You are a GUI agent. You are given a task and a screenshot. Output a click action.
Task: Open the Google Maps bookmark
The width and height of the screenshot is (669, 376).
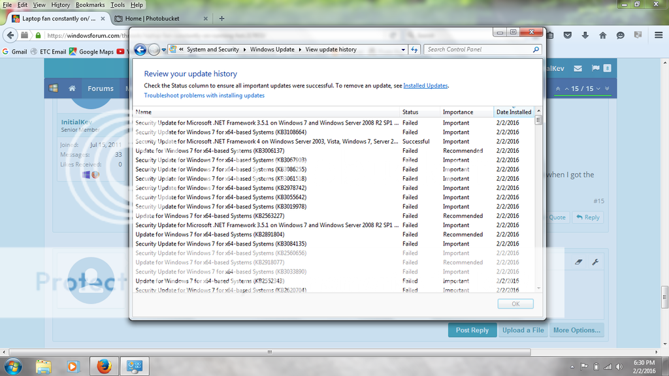tap(91, 52)
